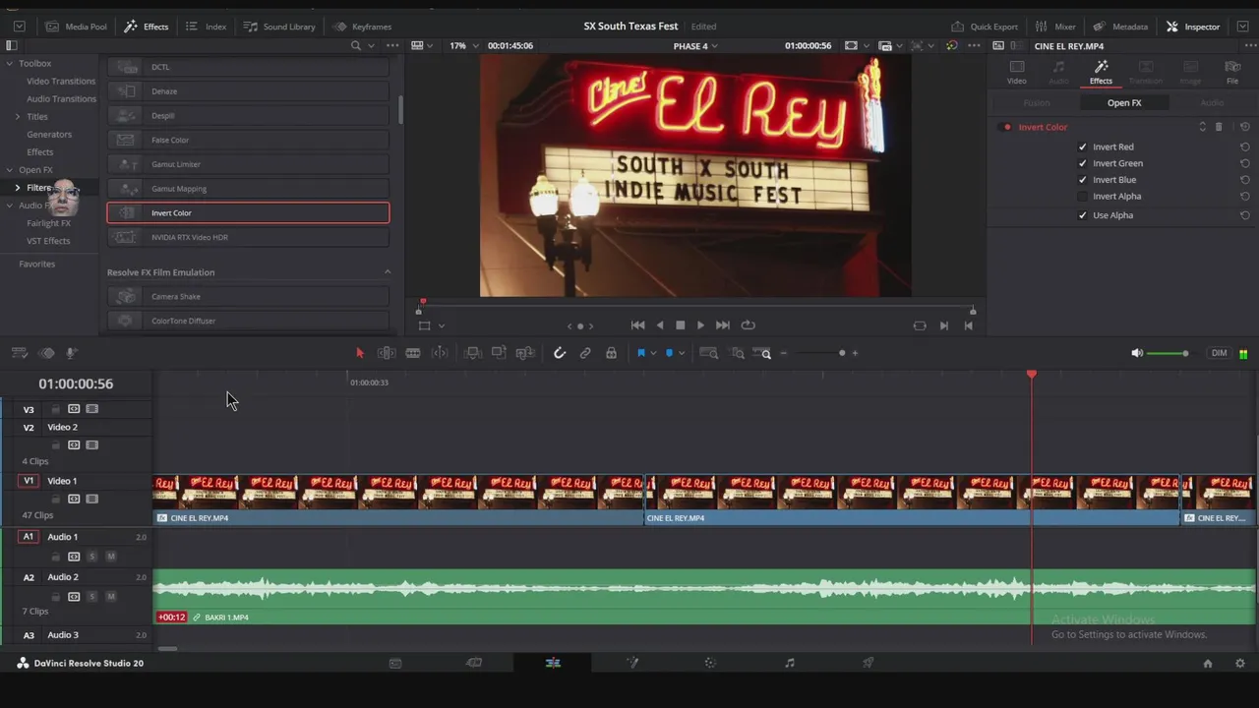Delete the Invert Color effect trash icon

point(1219,127)
